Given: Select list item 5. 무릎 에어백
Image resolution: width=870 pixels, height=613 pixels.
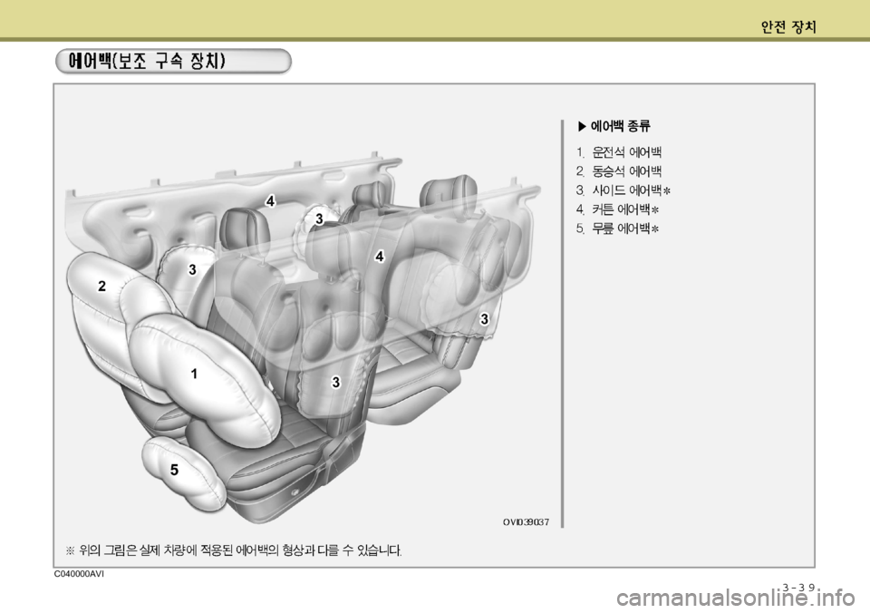Looking at the screenshot, I should 617,229.
